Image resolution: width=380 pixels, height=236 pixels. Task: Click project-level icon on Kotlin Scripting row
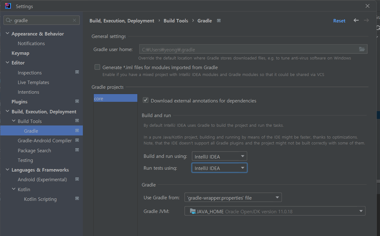pyautogui.click(x=77, y=199)
